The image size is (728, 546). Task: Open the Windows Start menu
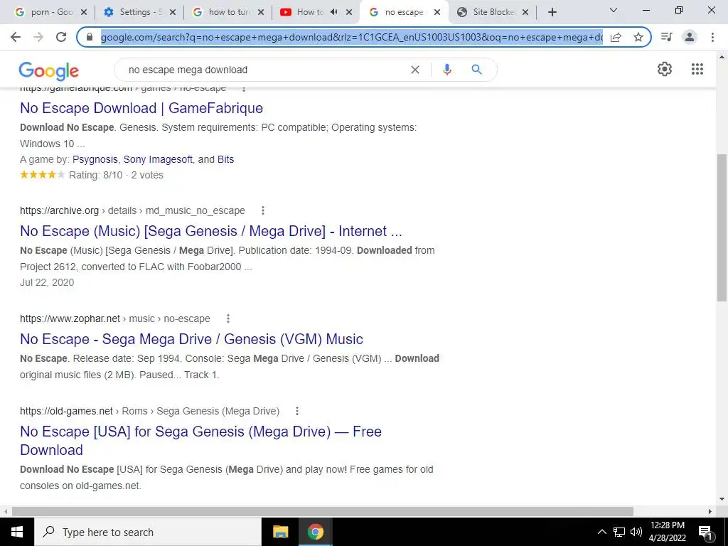(x=17, y=532)
